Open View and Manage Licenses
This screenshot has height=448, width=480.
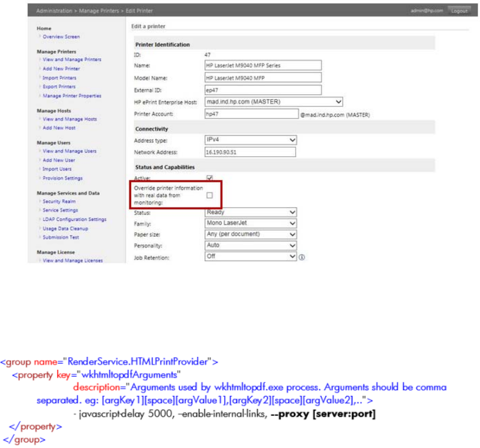click(x=73, y=261)
